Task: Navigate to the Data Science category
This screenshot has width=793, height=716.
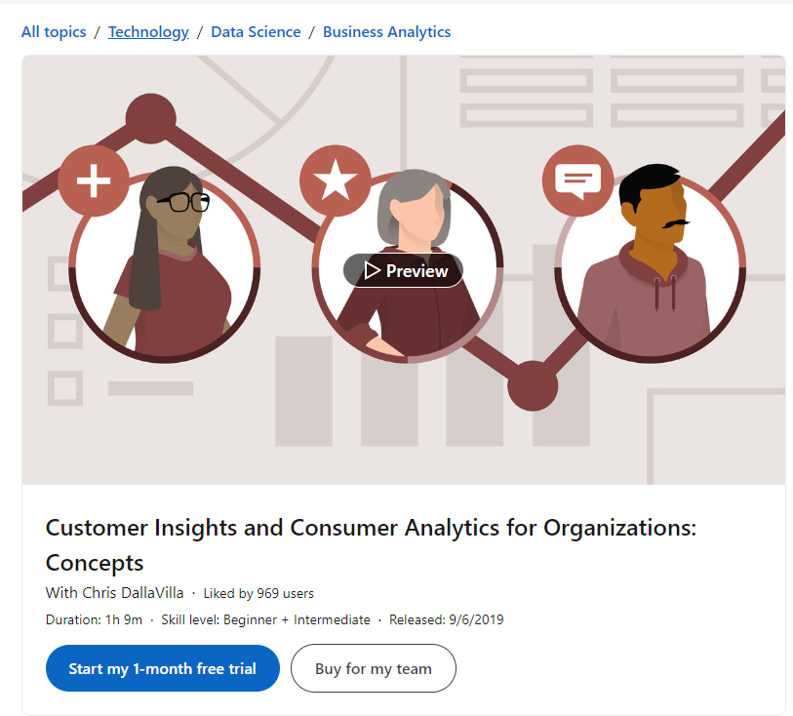Action: [x=256, y=31]
